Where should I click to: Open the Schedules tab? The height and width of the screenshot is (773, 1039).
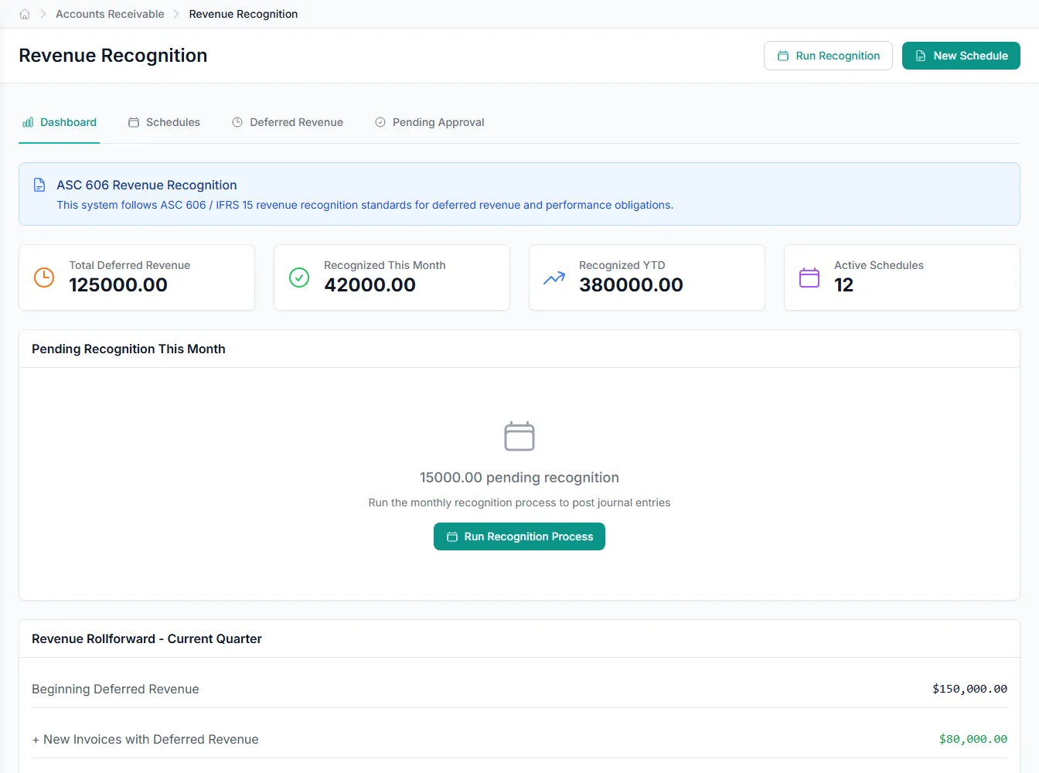click(x=164, y=122)
